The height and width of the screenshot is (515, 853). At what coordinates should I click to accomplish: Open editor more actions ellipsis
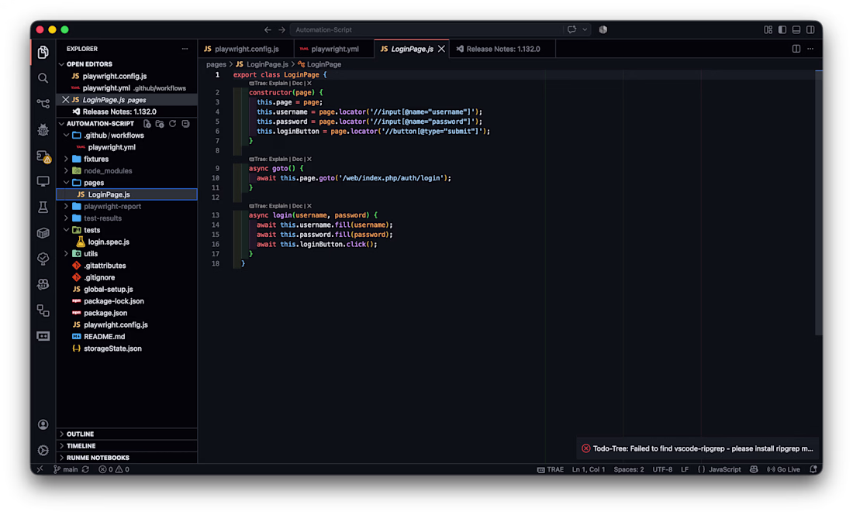(810, 49)
